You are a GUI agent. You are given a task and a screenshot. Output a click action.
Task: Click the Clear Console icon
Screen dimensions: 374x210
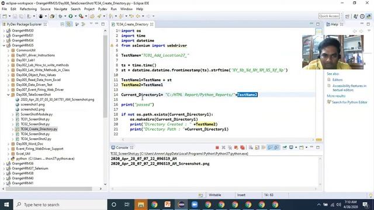tap(251, 148)
